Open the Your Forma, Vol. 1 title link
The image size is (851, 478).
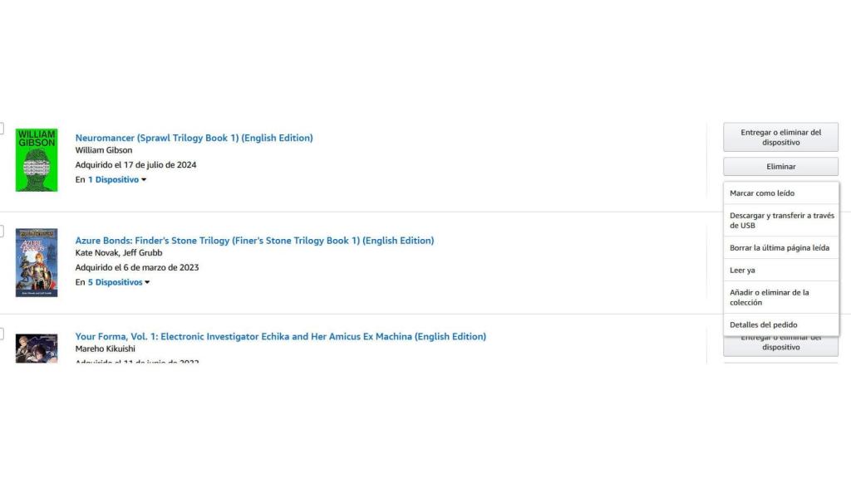(x=281, y=336)
